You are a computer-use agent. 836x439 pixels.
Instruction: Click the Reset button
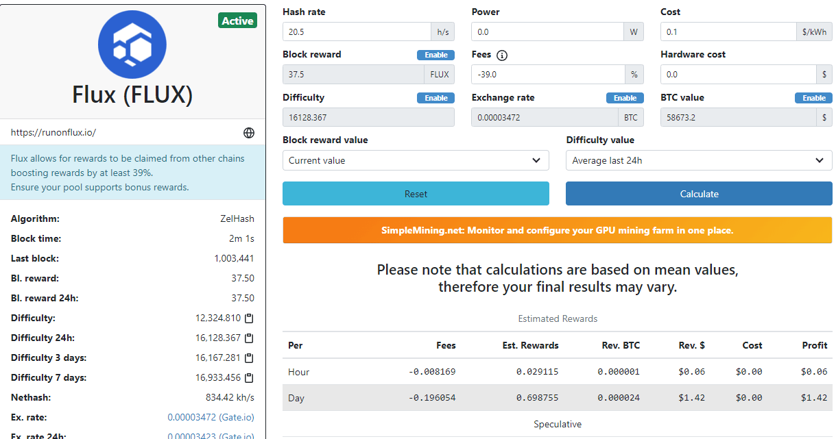[x=416, y=194]
